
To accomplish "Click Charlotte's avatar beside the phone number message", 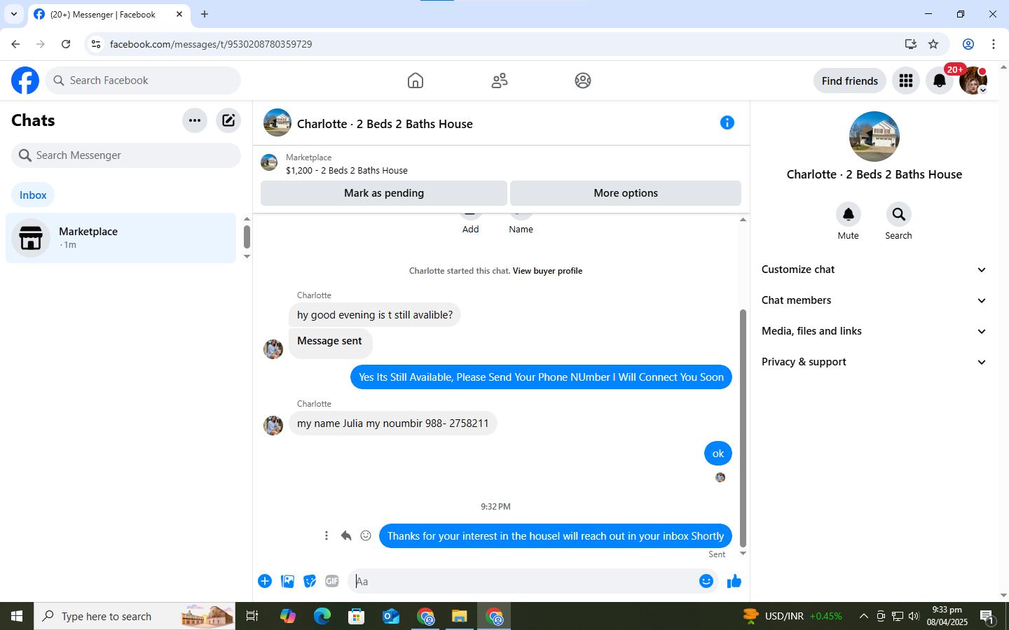I will click(x=273, y=425).
